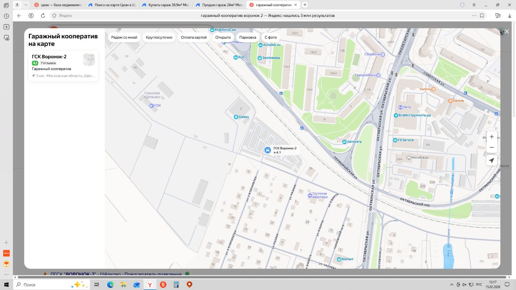Image resolution: width=516 pixels, height=290 pixels.
Task: Zoom in the map with plus button
Action: click(491, 137)
